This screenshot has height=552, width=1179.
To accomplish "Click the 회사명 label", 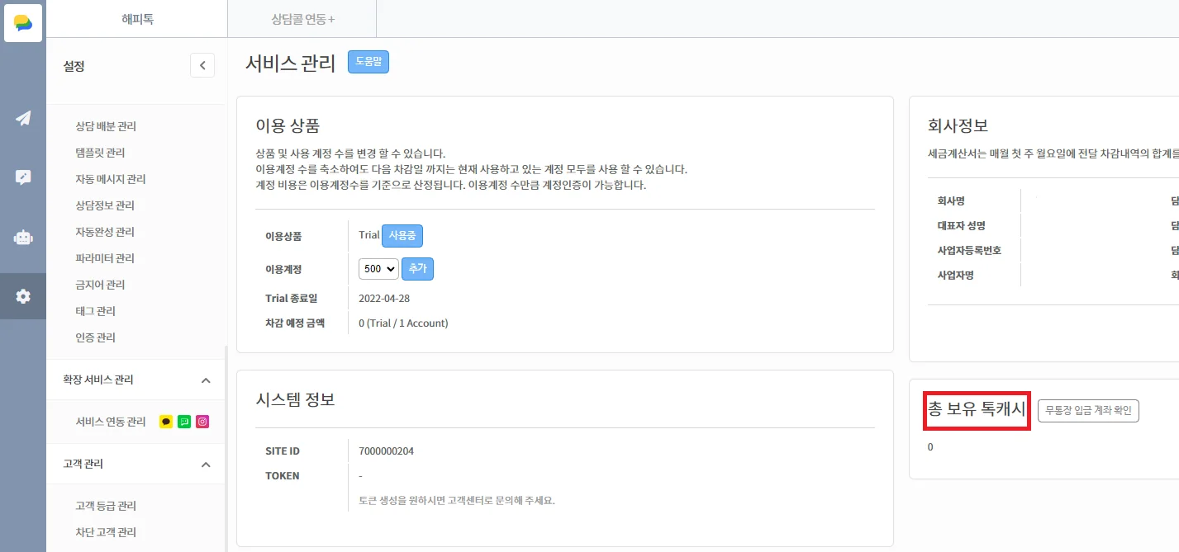I will [953, 201].
